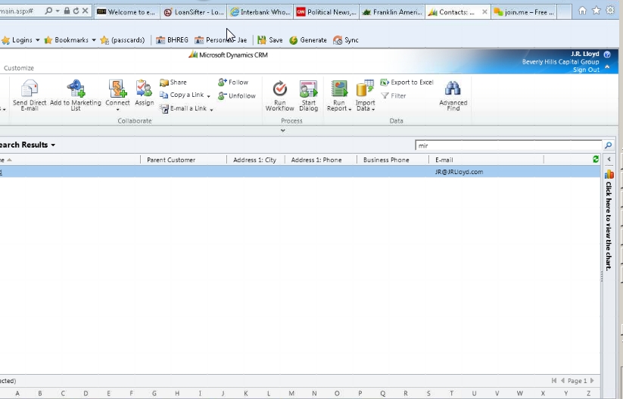The height and width of the screenshot is (399, 623).
Task: Click the Assign ribbon icon
Action: pos(144,89)
